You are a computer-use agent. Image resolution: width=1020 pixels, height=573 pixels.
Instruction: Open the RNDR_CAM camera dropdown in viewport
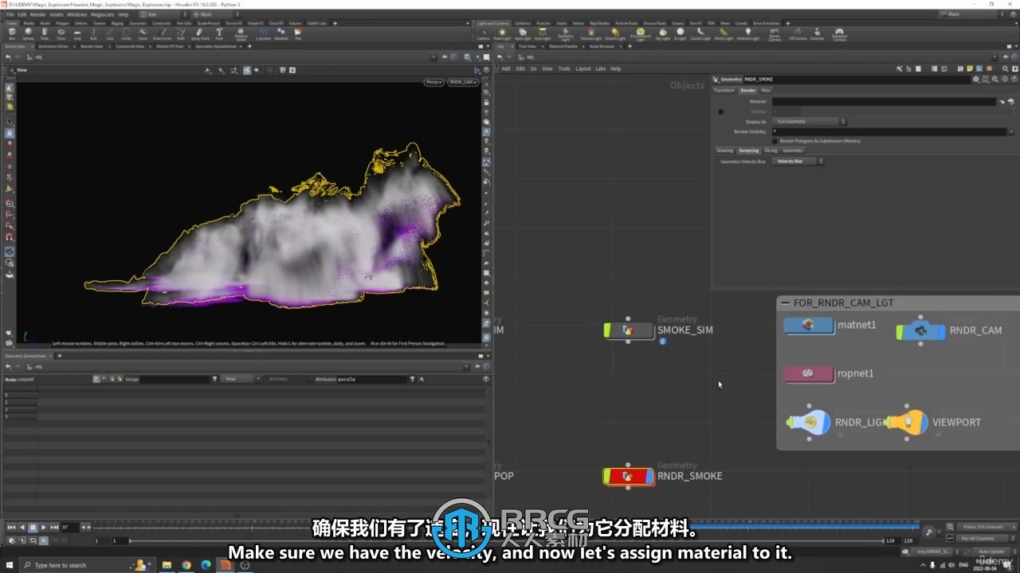pyautogui.click(x=462, y=82)
